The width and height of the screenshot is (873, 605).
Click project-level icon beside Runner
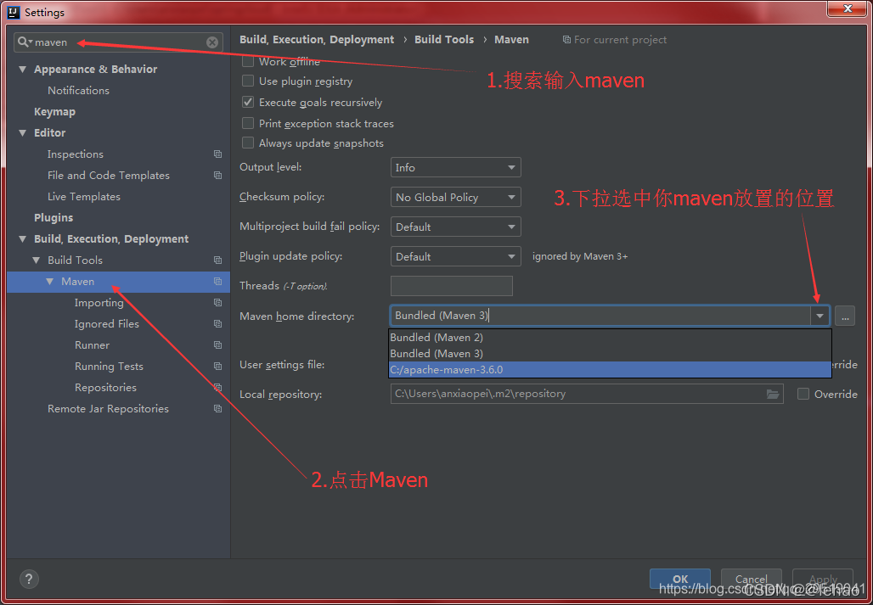pyautogui.click(x=217, y=345)
